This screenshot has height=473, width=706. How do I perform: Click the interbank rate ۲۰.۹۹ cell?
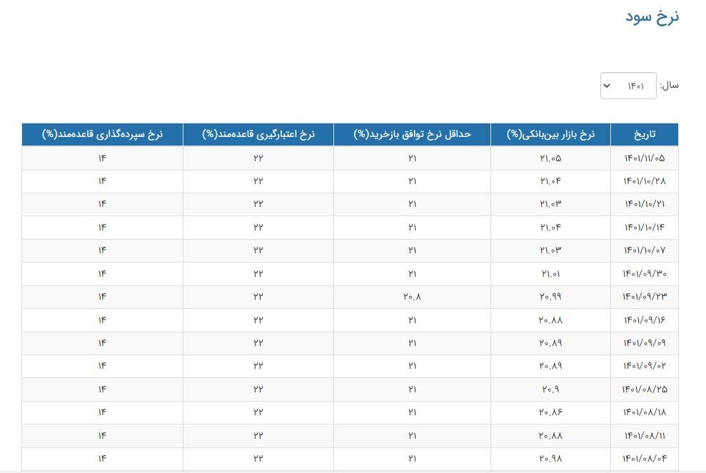coord(550,297)
